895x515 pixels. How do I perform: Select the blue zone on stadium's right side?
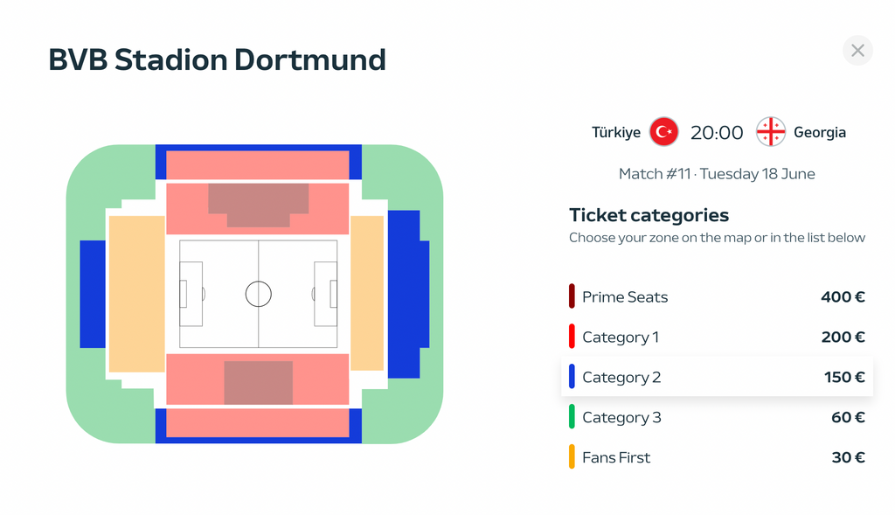pos(406,294)
